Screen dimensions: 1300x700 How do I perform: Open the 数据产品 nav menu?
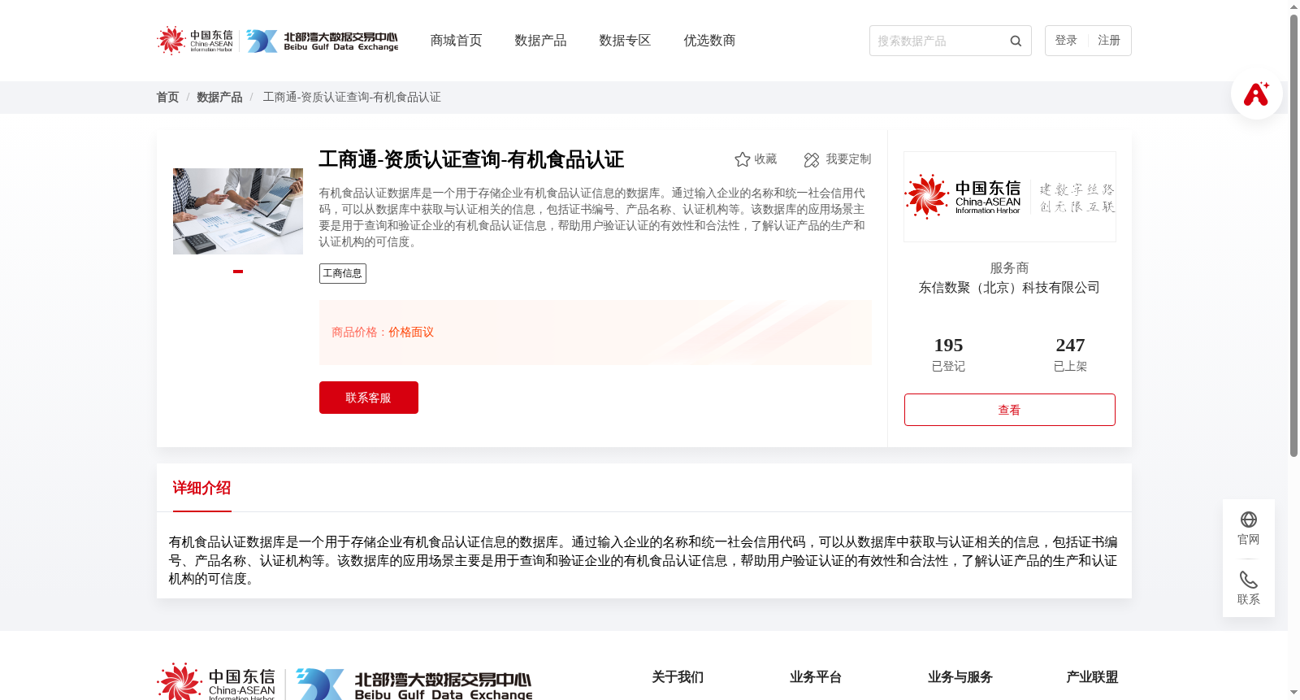pyautogui.click(x=540, y=41)
